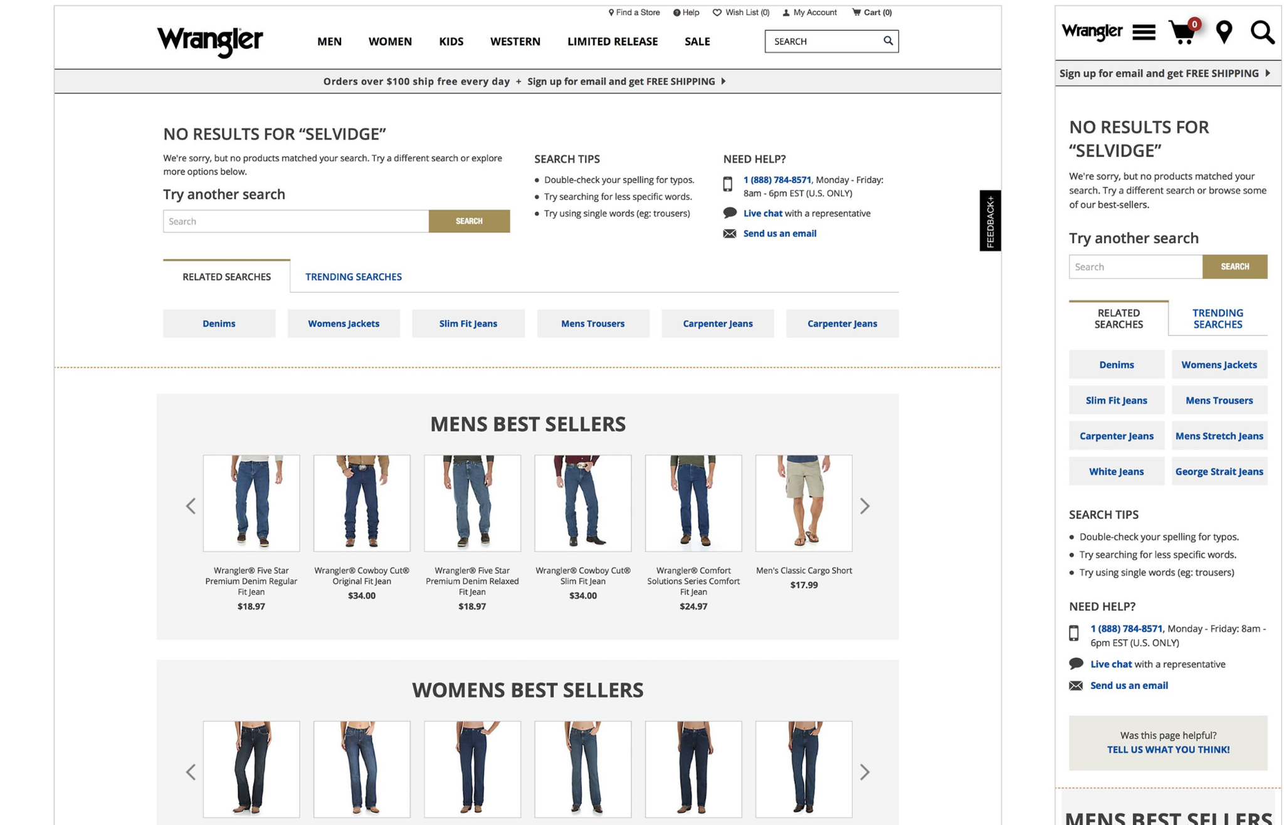Open the WESTERN navigation menu
Image resolution: width=1284 pixels, height=825 pixels.
click(515, 41)
